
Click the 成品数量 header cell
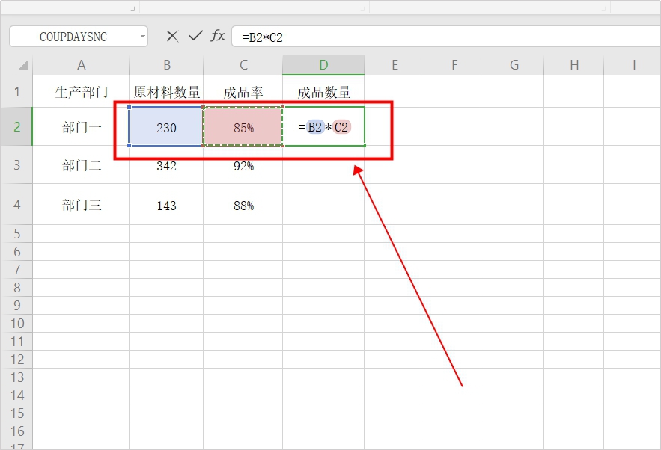pos(323,93)
